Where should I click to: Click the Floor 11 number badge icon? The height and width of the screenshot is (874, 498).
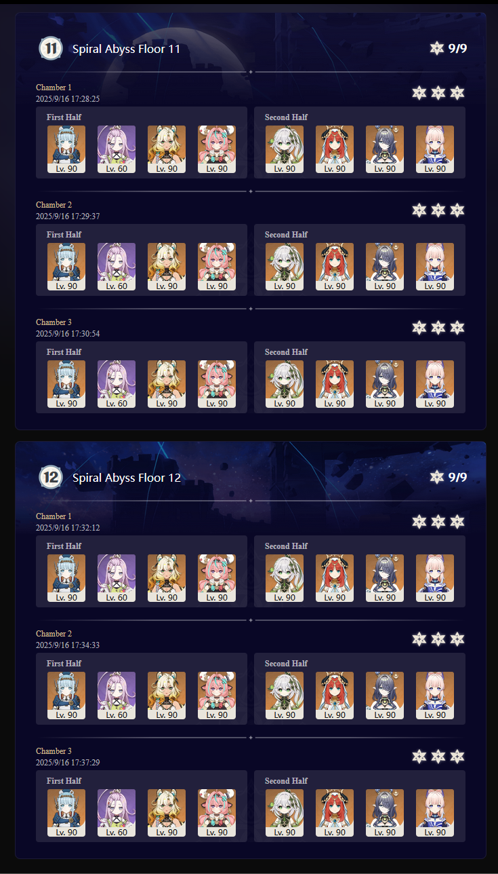[51, 48]
